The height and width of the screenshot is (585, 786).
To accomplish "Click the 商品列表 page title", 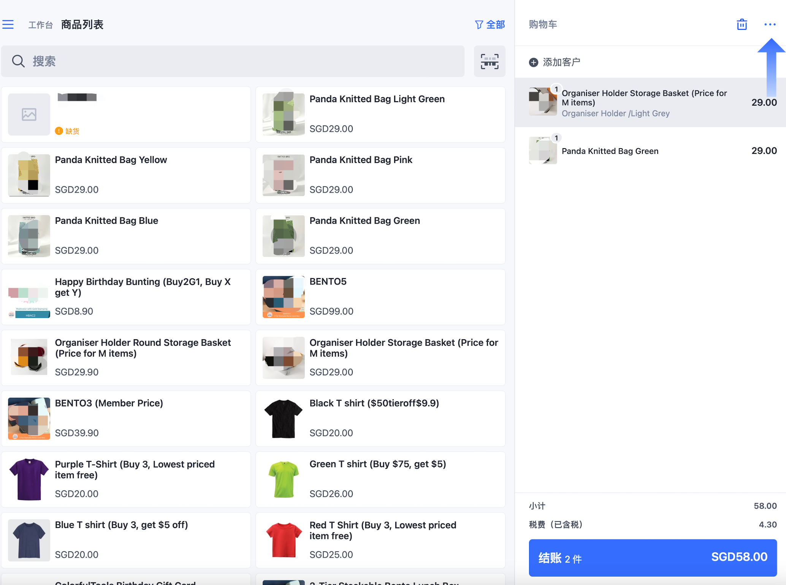I will (x=82, y=25).
